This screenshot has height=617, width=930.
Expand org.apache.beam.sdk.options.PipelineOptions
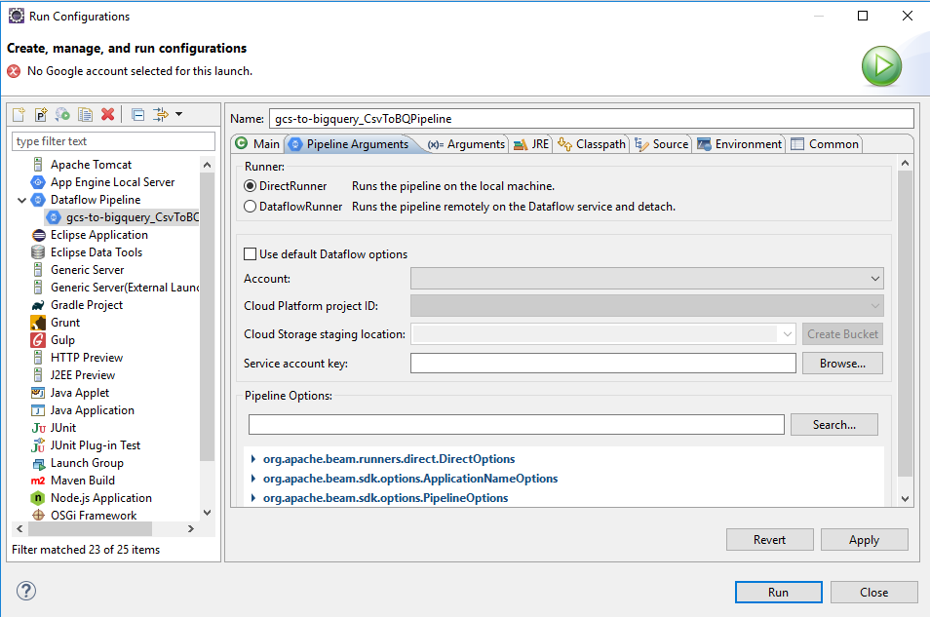point(253,498)
